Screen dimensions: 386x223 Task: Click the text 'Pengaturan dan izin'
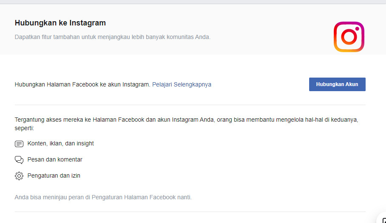[54, 176]
